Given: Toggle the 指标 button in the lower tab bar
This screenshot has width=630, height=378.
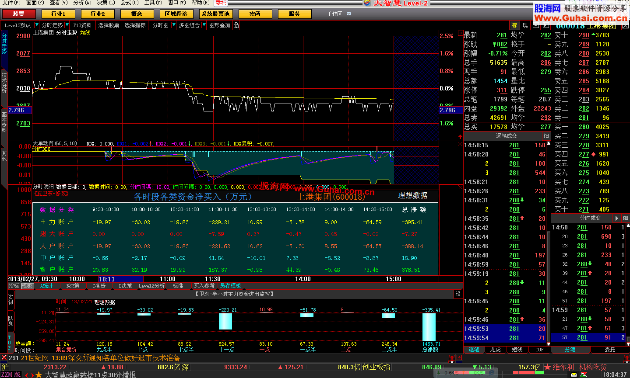Looking at the screenshot, I should point(14,286).
